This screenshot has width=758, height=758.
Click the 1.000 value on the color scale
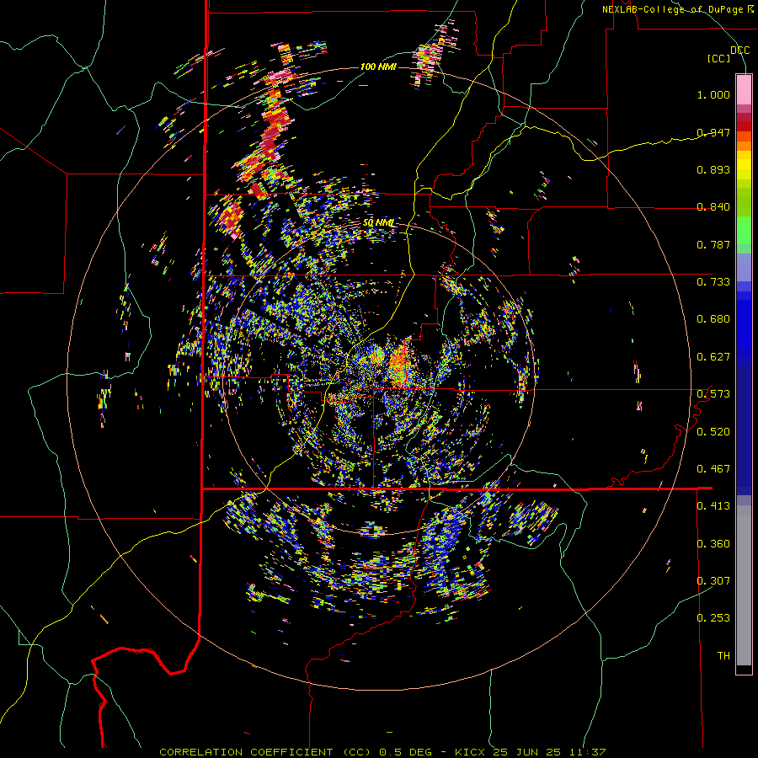click(713, 94)
